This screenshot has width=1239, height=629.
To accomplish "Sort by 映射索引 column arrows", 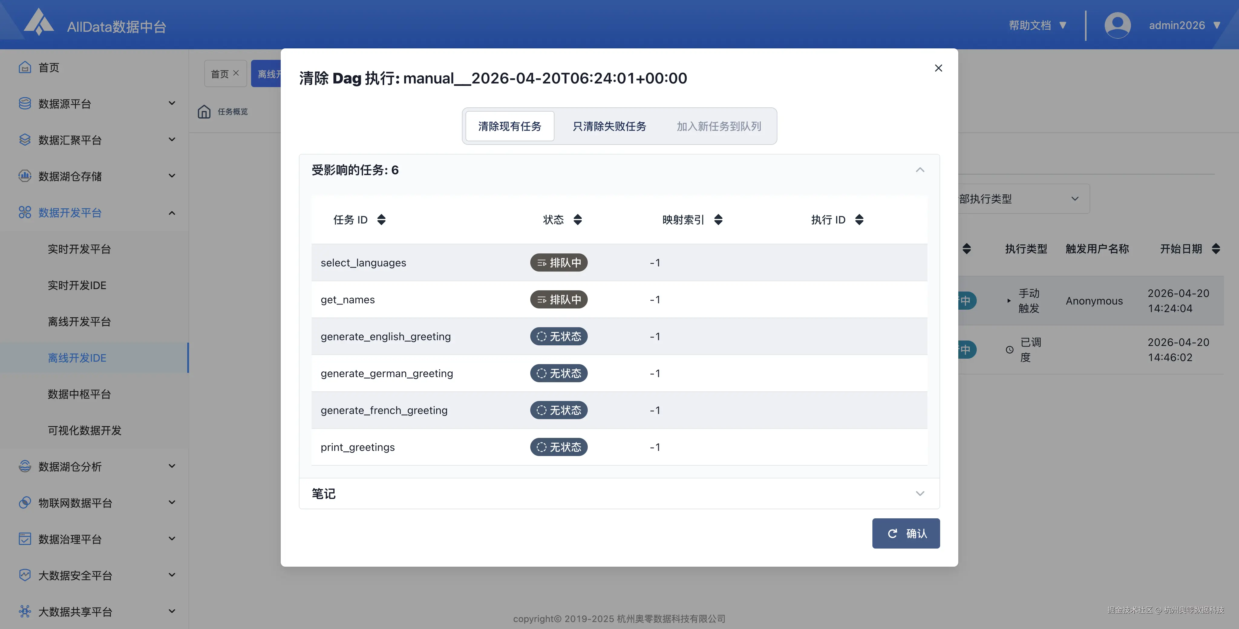I will click(718, 220).
